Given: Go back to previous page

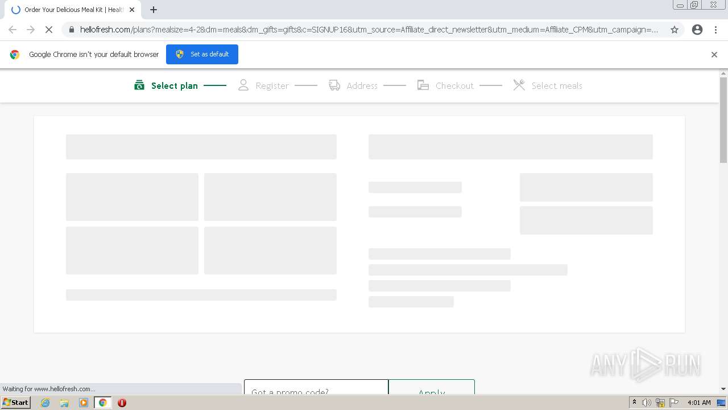Looking at the screenshot, I should [x=13, y=30].
